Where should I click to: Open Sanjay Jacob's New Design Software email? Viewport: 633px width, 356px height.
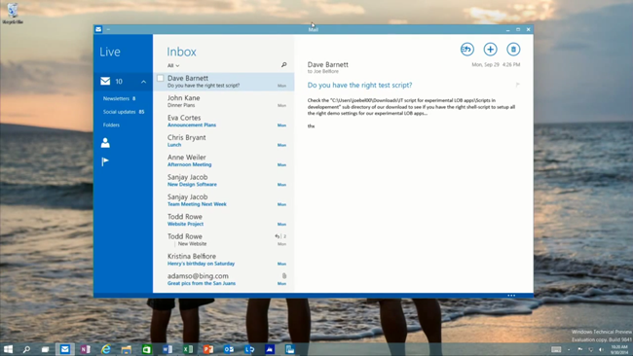[x=224, y=180]
